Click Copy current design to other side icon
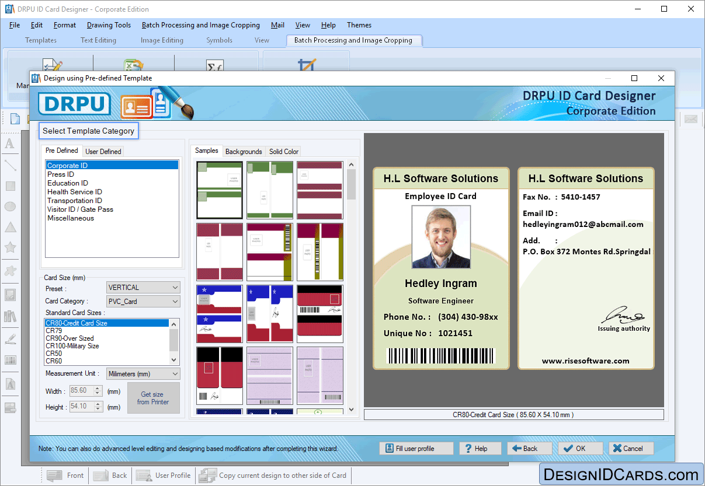Screen dimensions: 705x486 click(207, 475)
